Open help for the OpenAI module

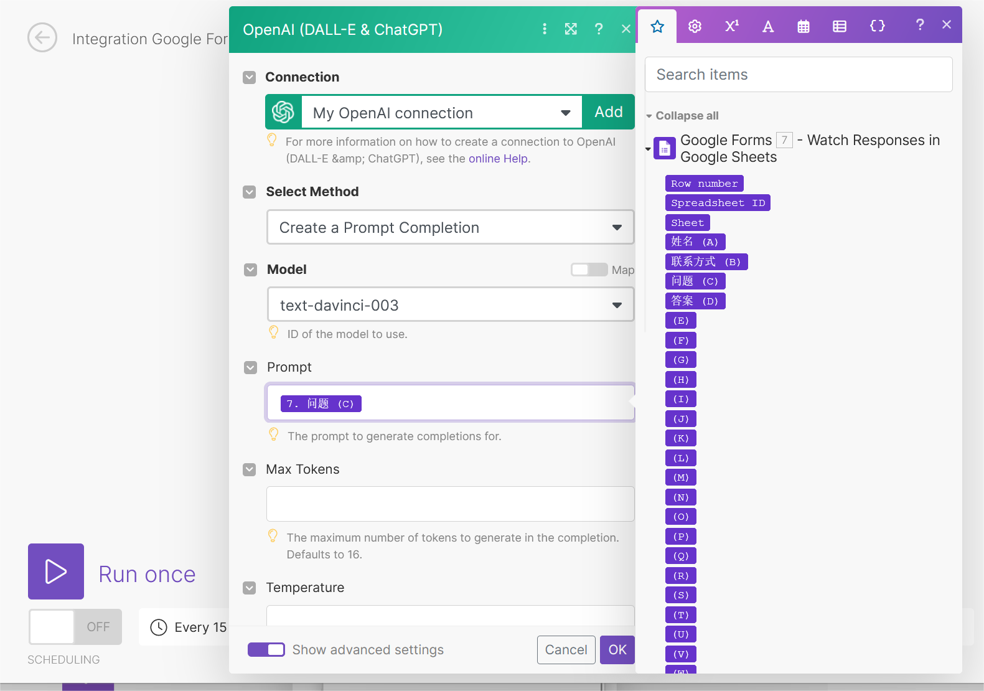(x=599, y=29)
